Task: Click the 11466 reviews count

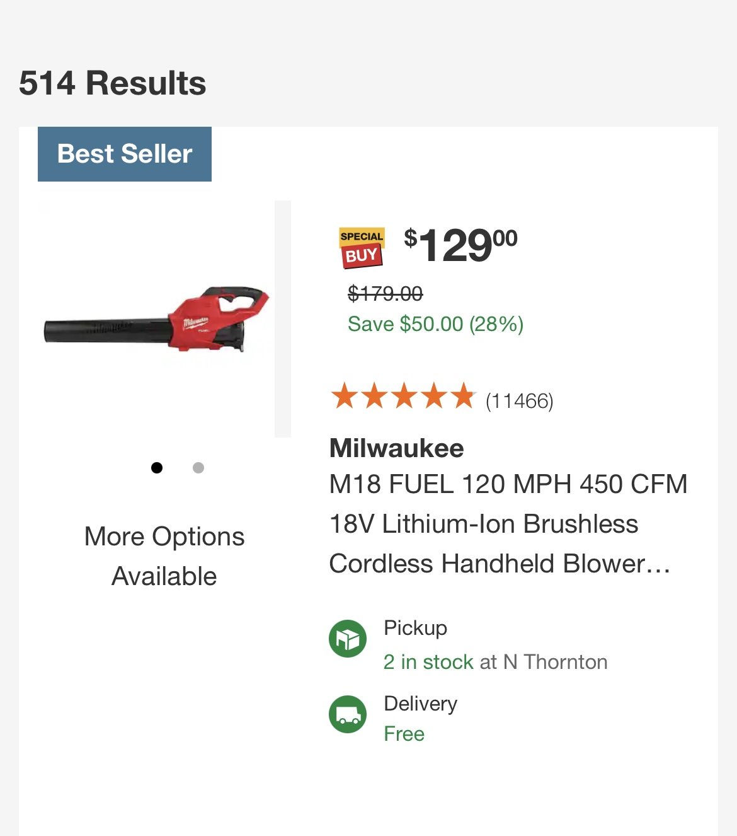Action: pyautogui.click(x=520, y=401)
